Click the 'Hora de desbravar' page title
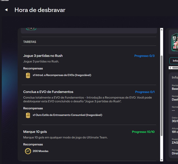 [40, 10]
